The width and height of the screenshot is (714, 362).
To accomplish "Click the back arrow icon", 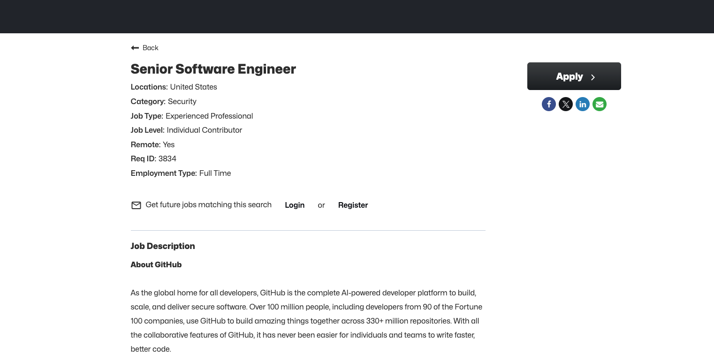I will click(x=135, y=48).
